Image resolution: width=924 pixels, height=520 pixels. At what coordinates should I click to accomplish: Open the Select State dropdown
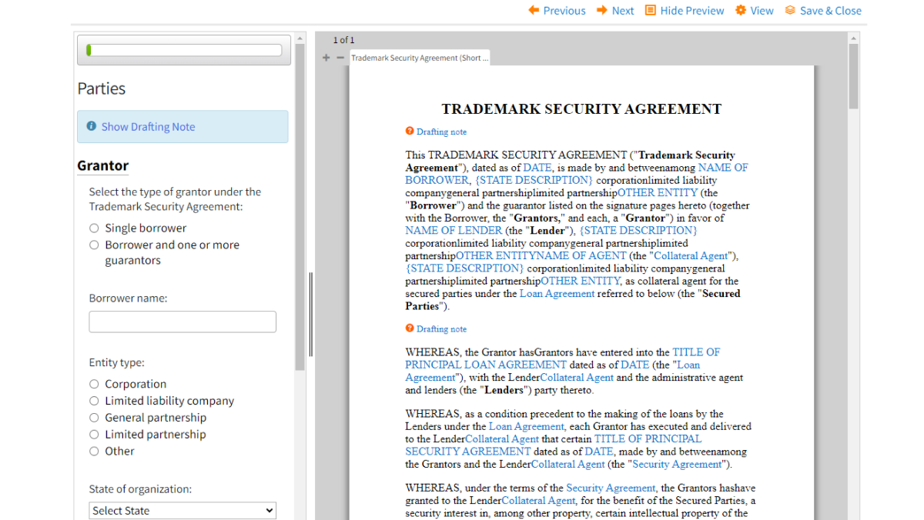182,510
